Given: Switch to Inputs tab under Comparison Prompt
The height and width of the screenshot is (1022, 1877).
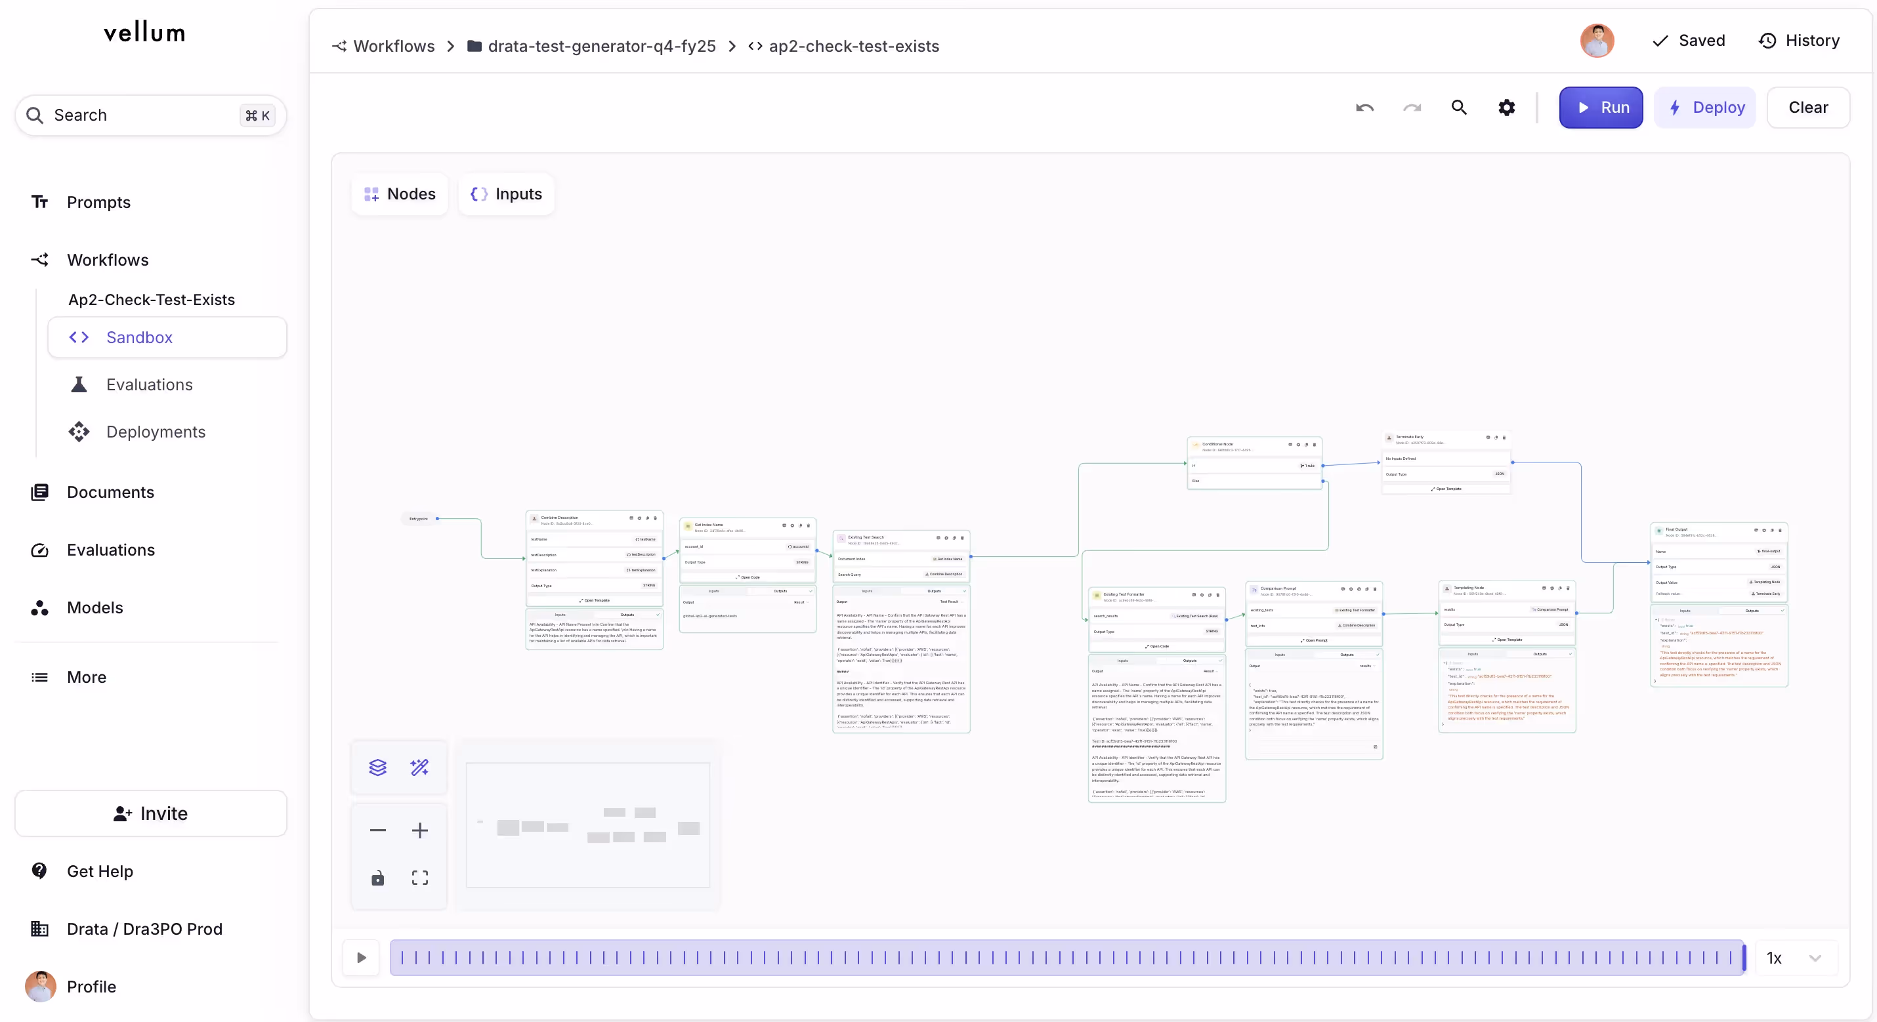Looking at the screenshot, I should (x=1280, y=655).
